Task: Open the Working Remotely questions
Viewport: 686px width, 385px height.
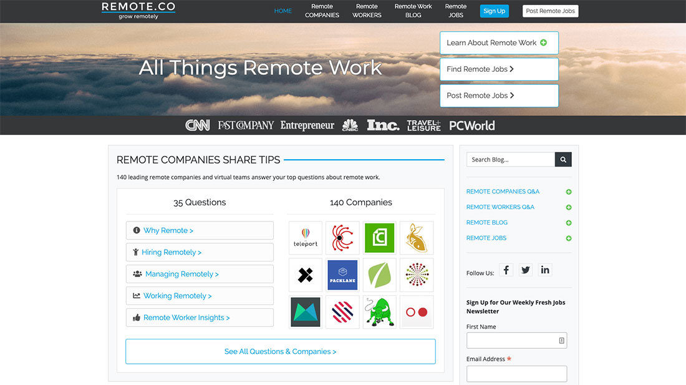Action: click(200, 296)
